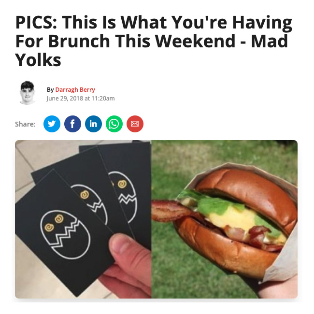Click the egg logo on the rear card
Image resolution: width=314 pixels, height=314 pixels.
click(124, 196)
